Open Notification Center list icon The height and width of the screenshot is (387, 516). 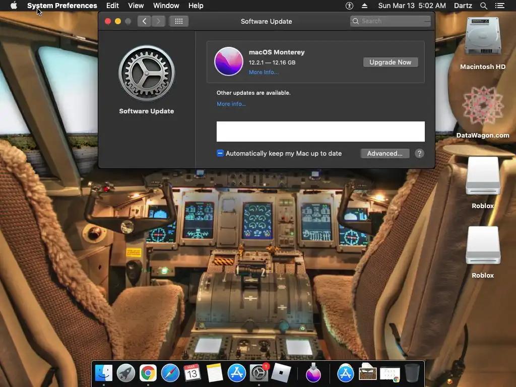tap(499, 6)
